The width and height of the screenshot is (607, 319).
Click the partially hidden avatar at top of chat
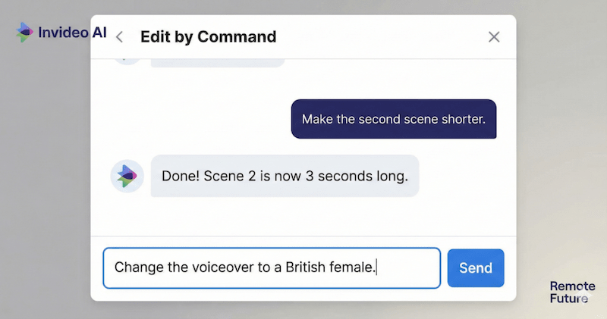coord(127,60)
